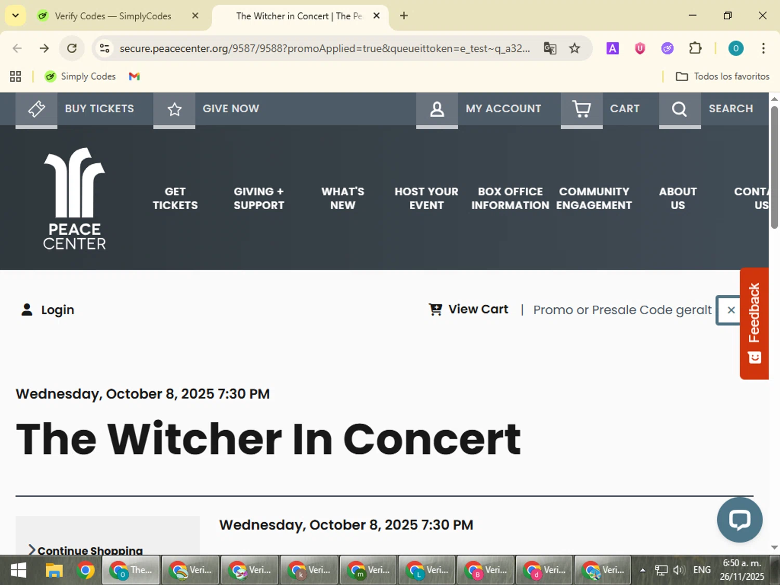Click the Buy Tickets ticket icon
Viewport: 780px width, 585px height.
pyautogui.click(x=36, y=109)
